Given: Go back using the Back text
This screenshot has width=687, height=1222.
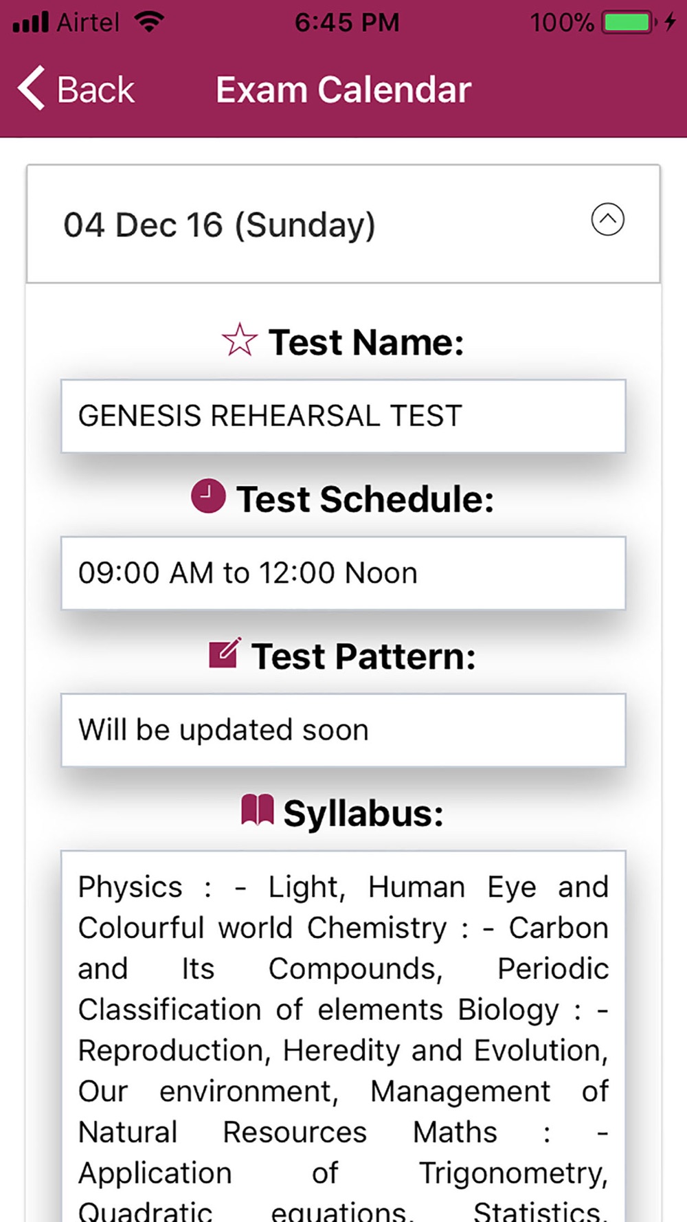Looking at the screenshot, I should [x=95, y=90].
